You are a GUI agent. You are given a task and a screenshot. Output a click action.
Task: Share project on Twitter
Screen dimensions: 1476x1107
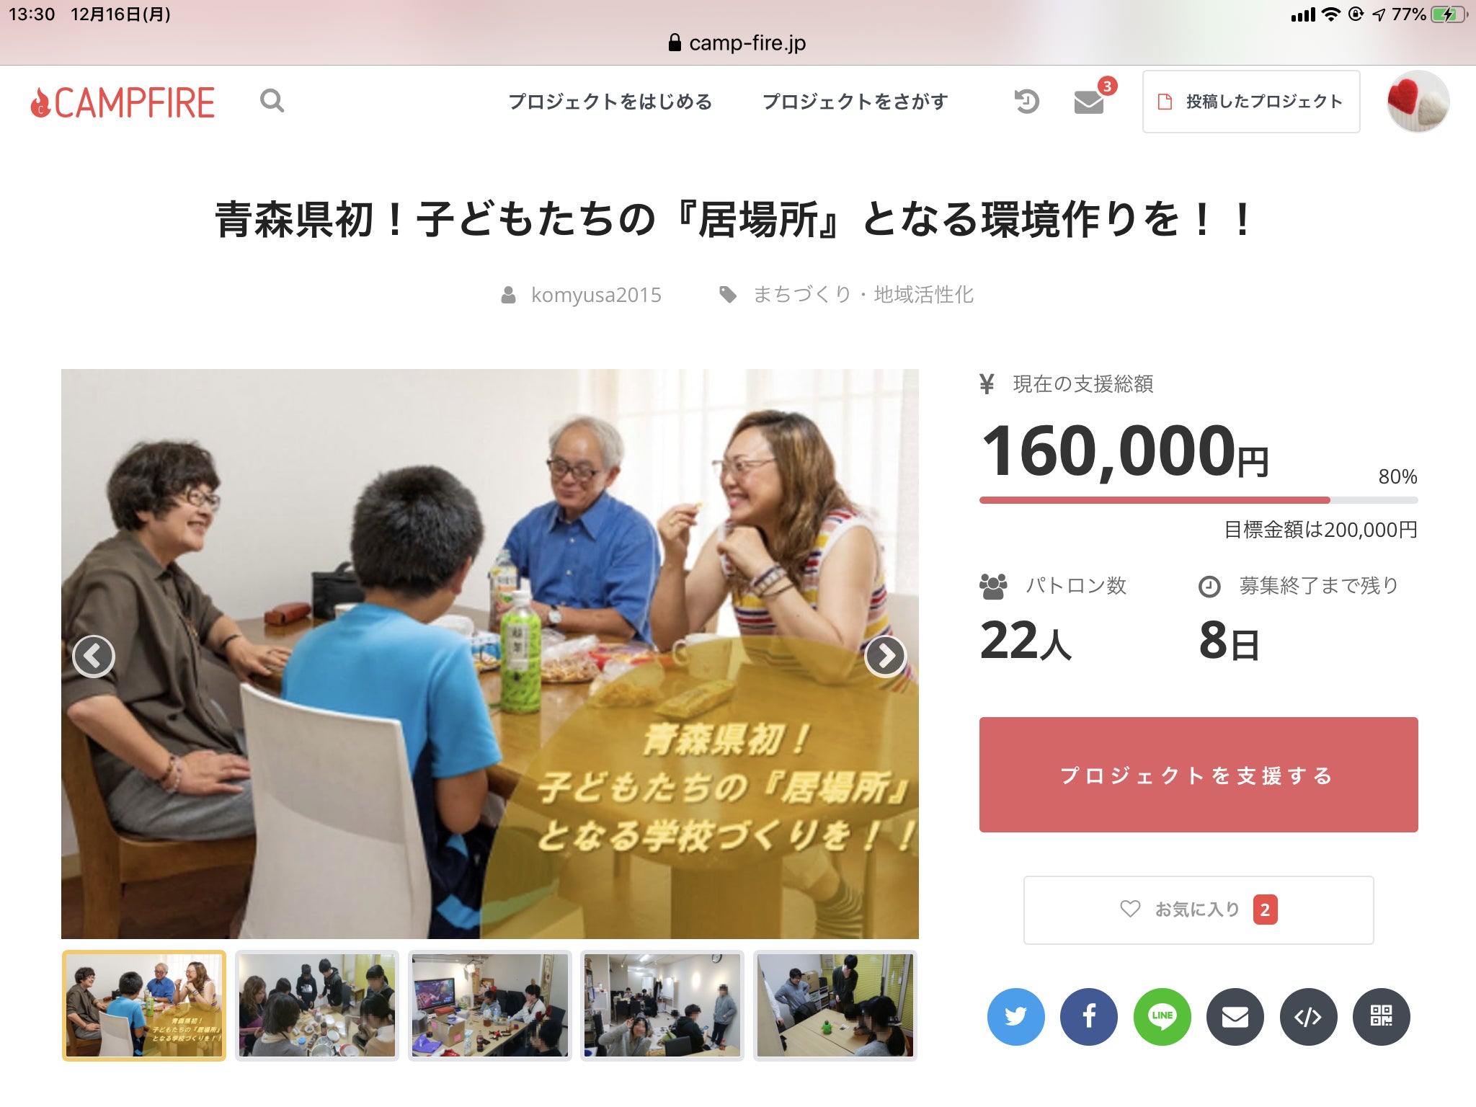coord(1015,1016)
